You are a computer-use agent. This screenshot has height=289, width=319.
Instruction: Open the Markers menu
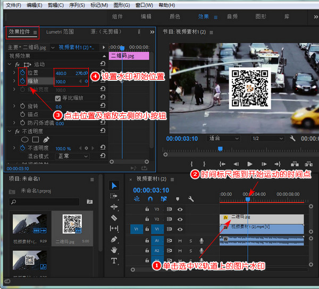pyautogui.click(x=99, y=5)
